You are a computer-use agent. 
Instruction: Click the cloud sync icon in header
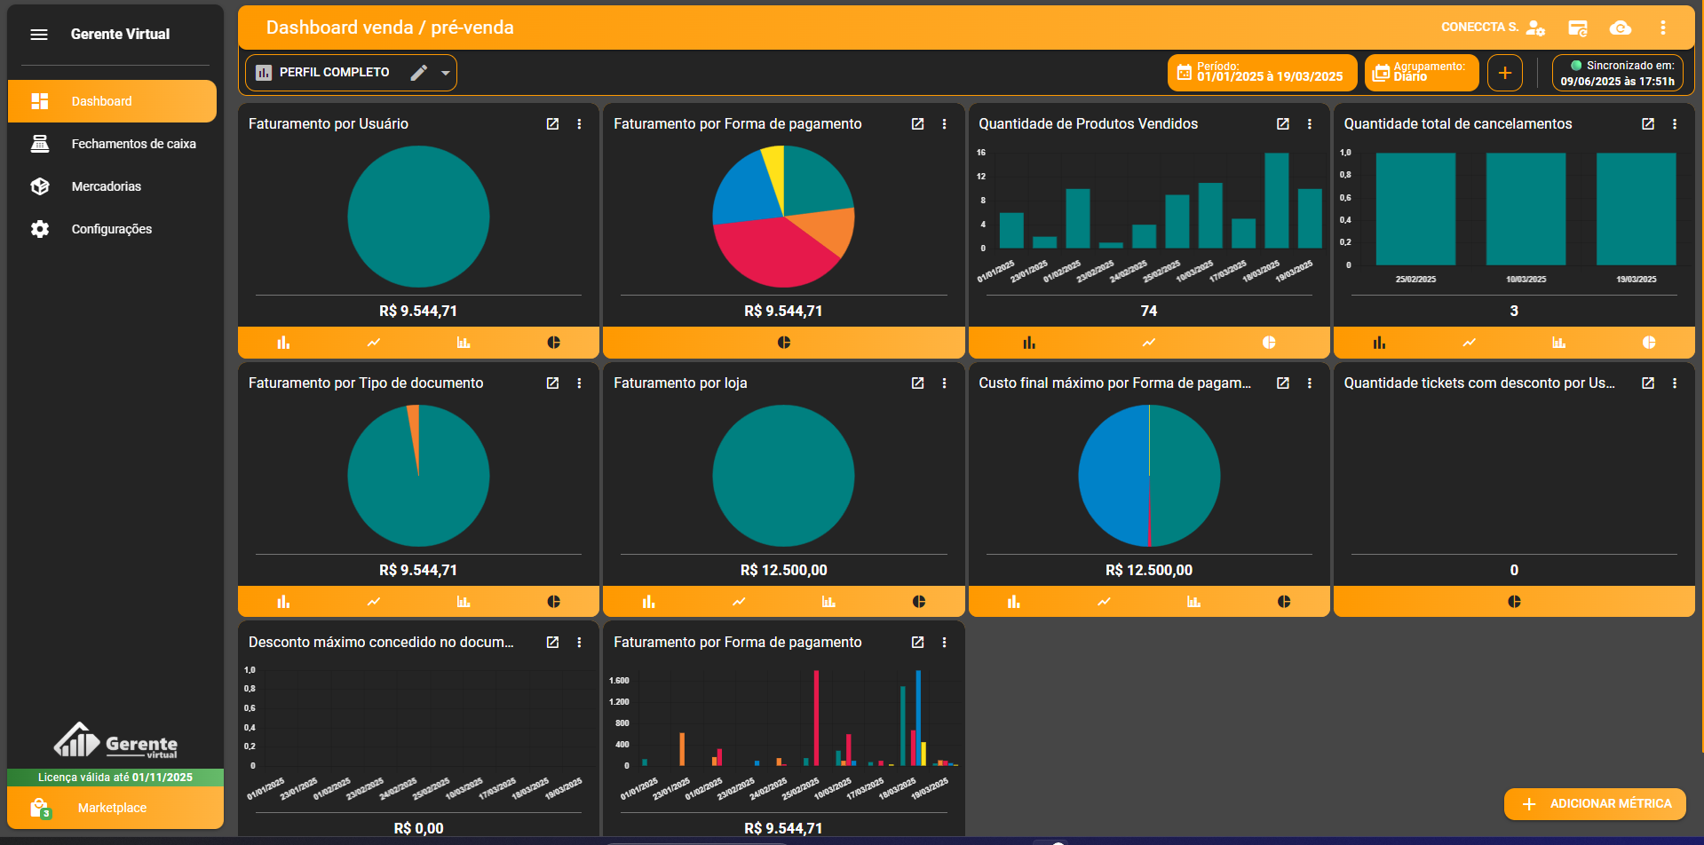click(1620, 28)
